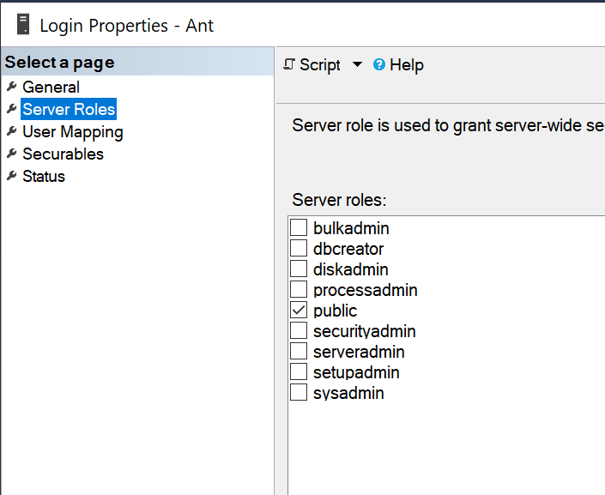Enable the securityadmin checkbox
Viewport: 605px width, 495px height.
[x=299, y=331]
